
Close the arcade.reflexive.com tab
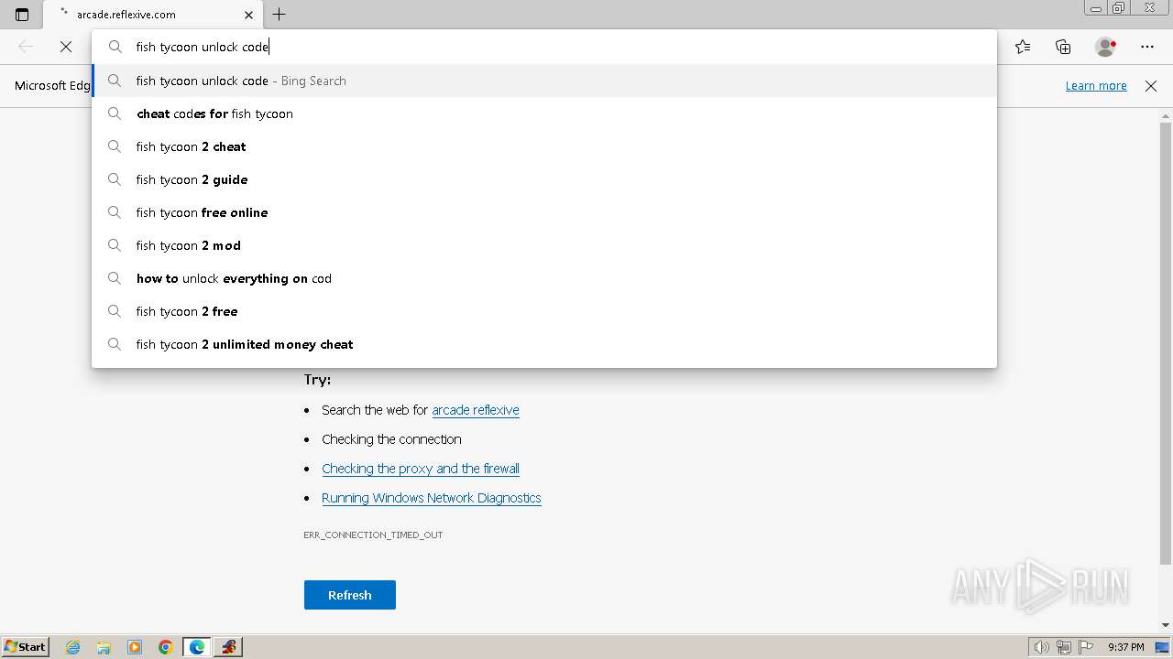248,15
